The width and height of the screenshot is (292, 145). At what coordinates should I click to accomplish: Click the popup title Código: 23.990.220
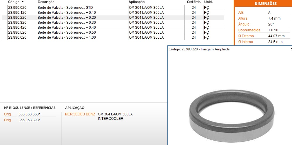click(x=199, y=50)
